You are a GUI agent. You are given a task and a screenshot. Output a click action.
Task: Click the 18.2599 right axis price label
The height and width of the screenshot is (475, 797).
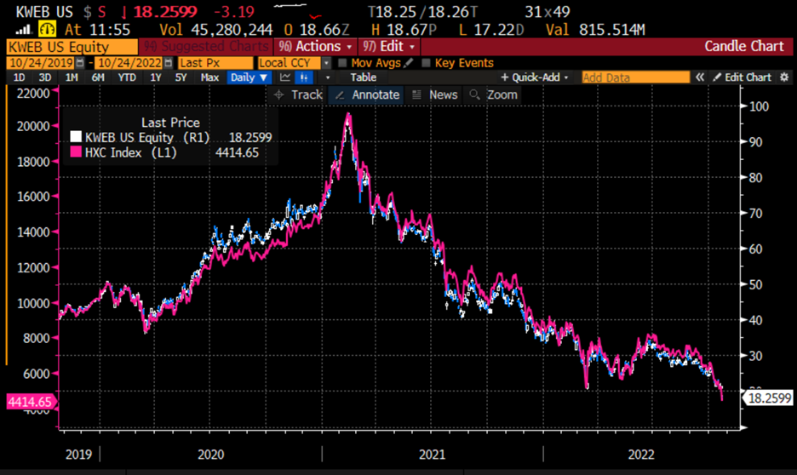769,398
